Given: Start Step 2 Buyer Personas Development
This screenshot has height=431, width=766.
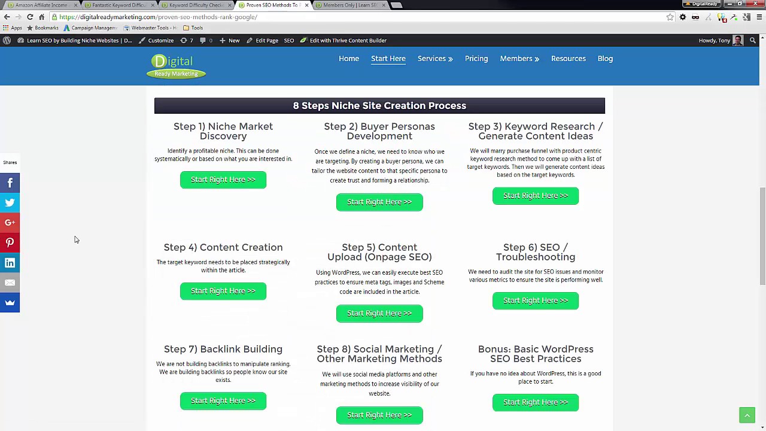Looking at the screenshot, I should coord(379,202).
